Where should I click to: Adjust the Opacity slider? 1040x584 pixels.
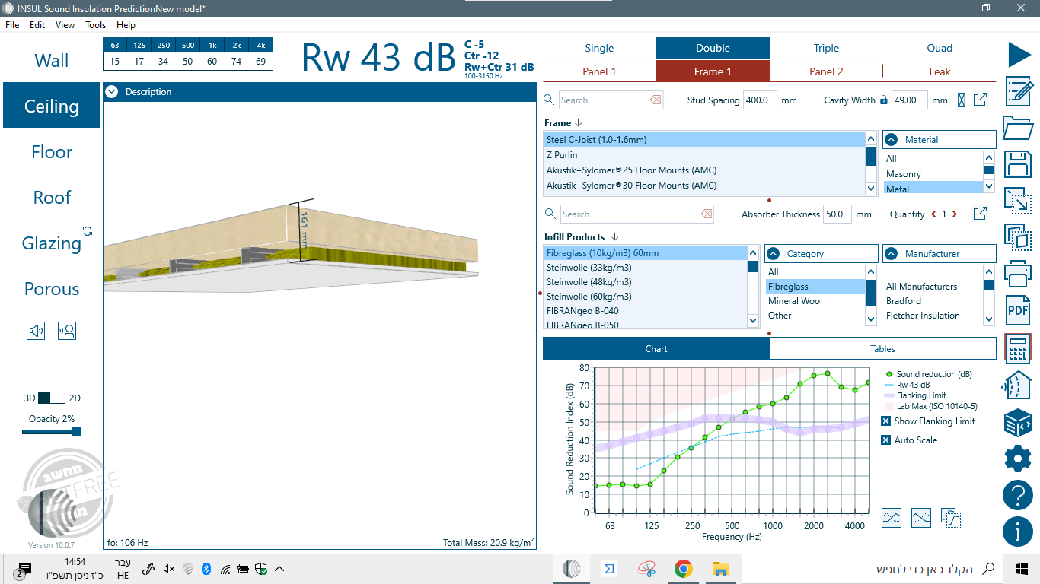pos(75,432)
